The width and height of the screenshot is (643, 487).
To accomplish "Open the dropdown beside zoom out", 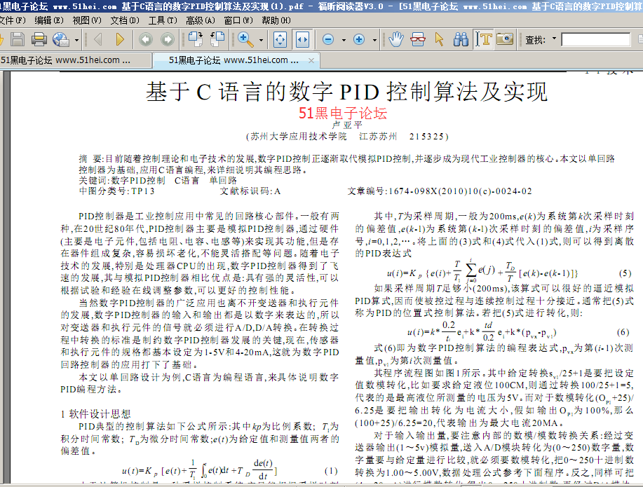I will coord(344,40).
